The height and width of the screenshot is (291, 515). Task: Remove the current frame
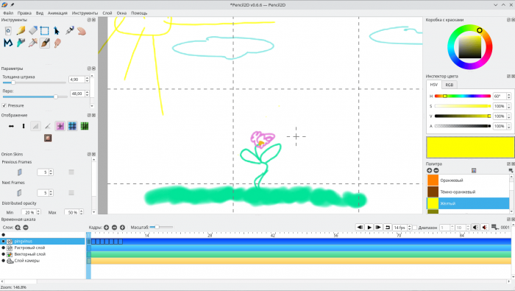(114, 228)
